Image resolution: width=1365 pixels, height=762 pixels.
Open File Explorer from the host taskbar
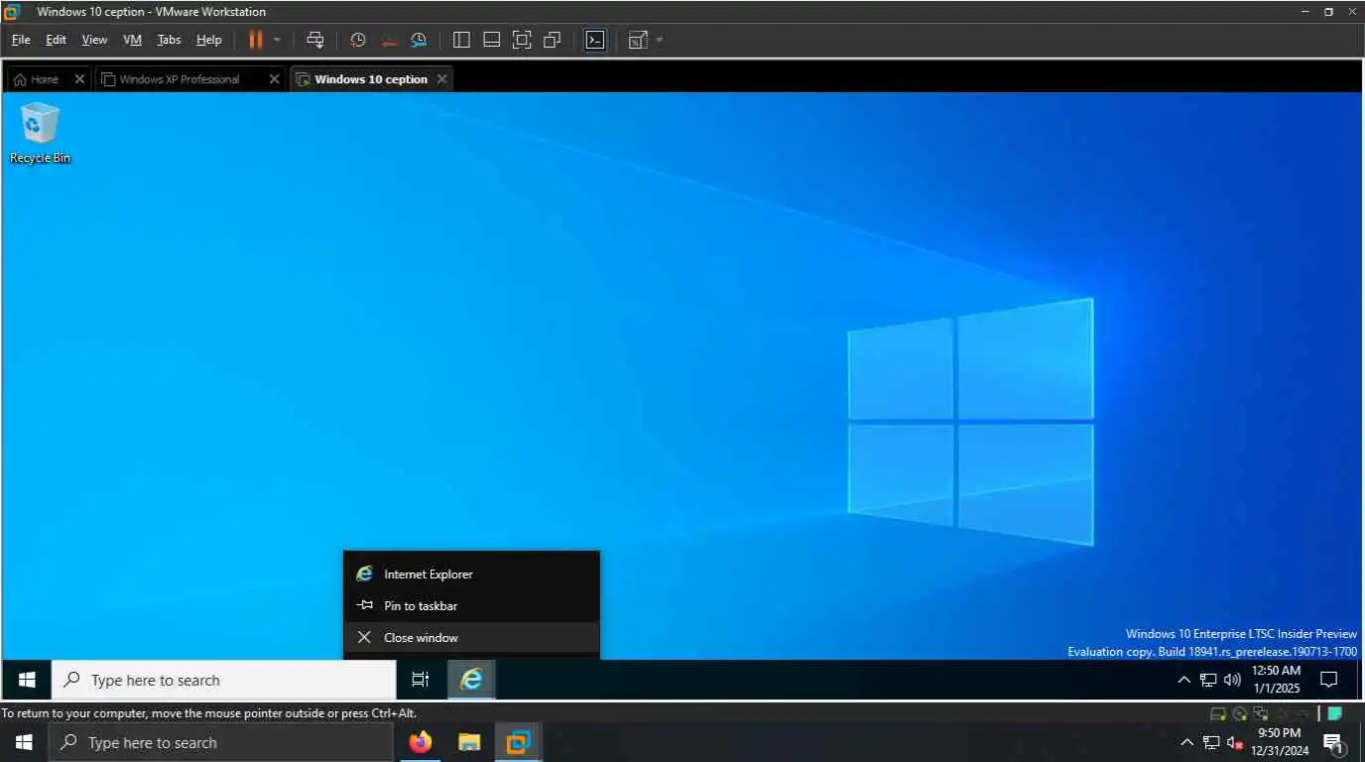click(469, 742)
